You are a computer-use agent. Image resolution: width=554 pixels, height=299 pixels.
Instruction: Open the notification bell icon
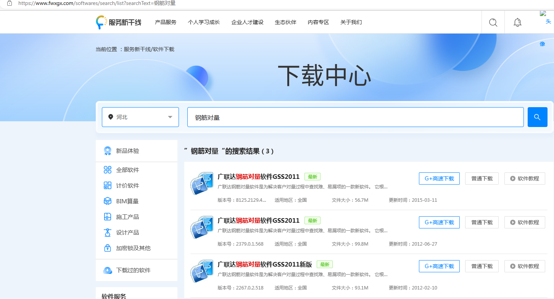[517, 23]
